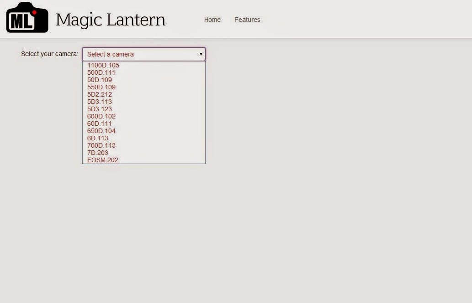Choose 500D.111 from the camera list

coord(144,72)
